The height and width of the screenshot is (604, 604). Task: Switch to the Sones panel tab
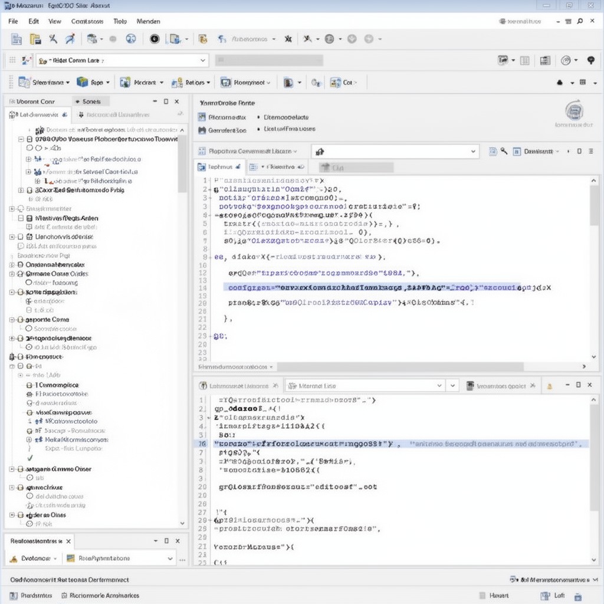point(91,101)
